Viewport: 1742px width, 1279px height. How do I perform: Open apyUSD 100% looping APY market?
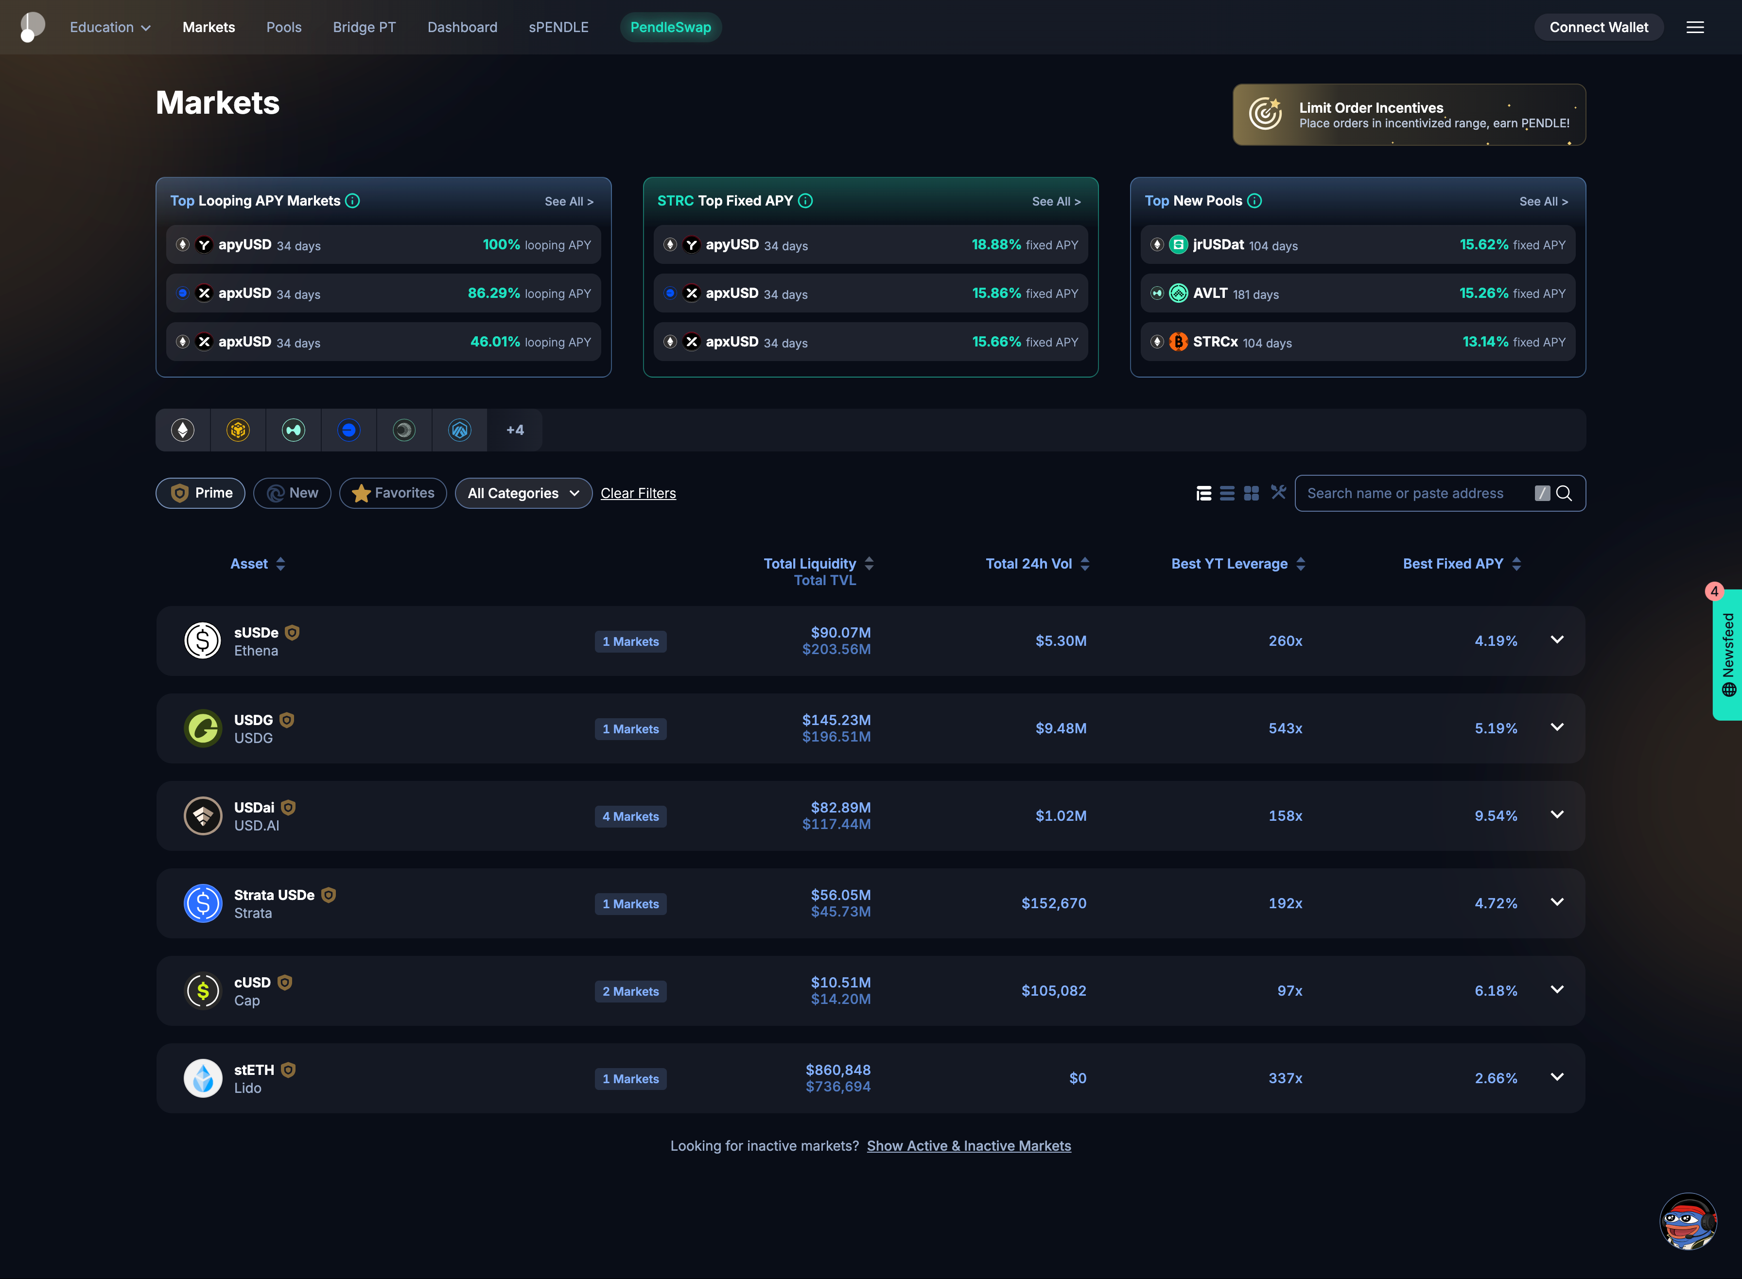(x=383, y=244)
